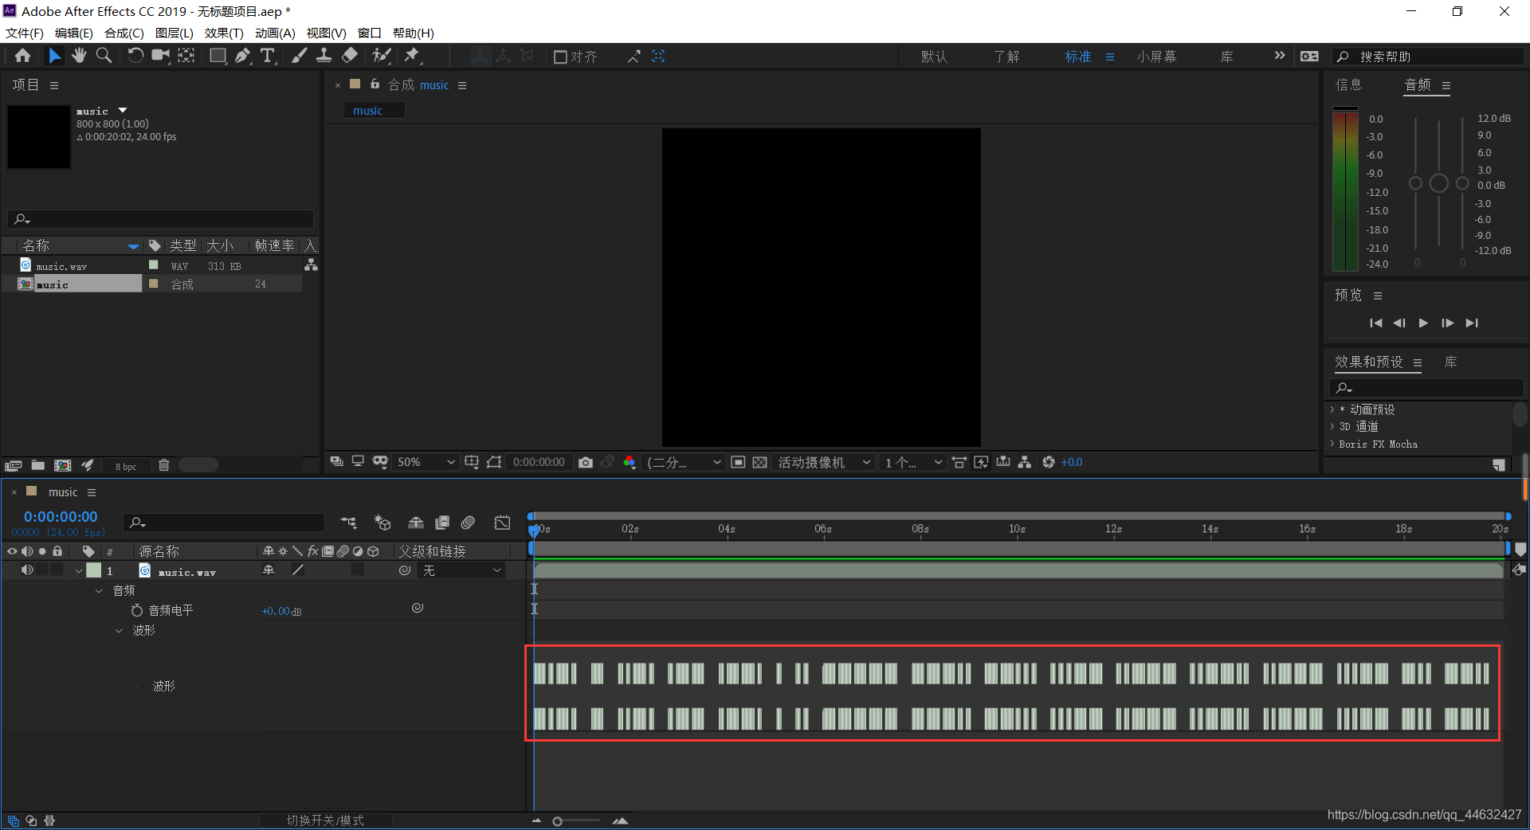Select the Camera tool
The height and width of the screenshot is (830, 1530).
point(161,56)
